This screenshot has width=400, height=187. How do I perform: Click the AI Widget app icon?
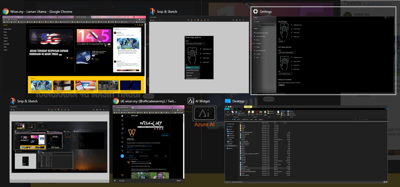(x=191, y=101)
